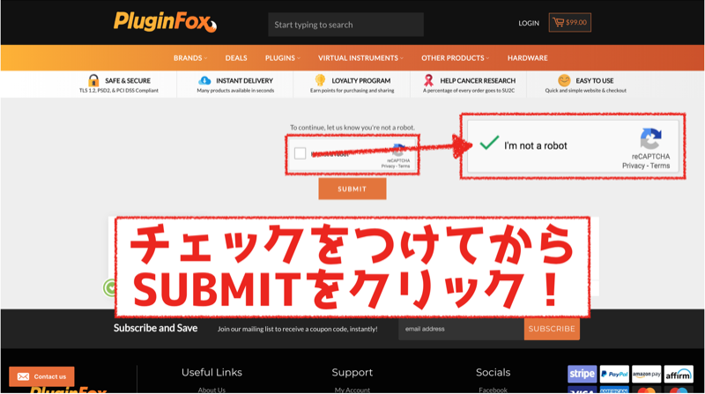Click the Subscribe and Save heading
The width and height of the screenshot is (705, 394).
click(x=156, y=328)
